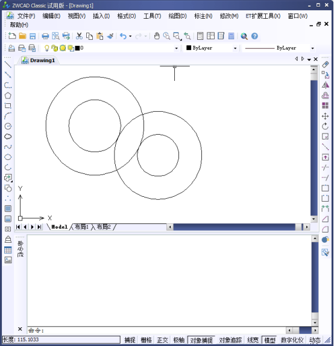Select the Circle drawing tool

8,126
